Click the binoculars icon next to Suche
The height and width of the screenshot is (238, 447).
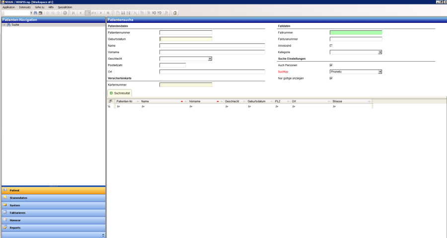click(x=8, y=25)
